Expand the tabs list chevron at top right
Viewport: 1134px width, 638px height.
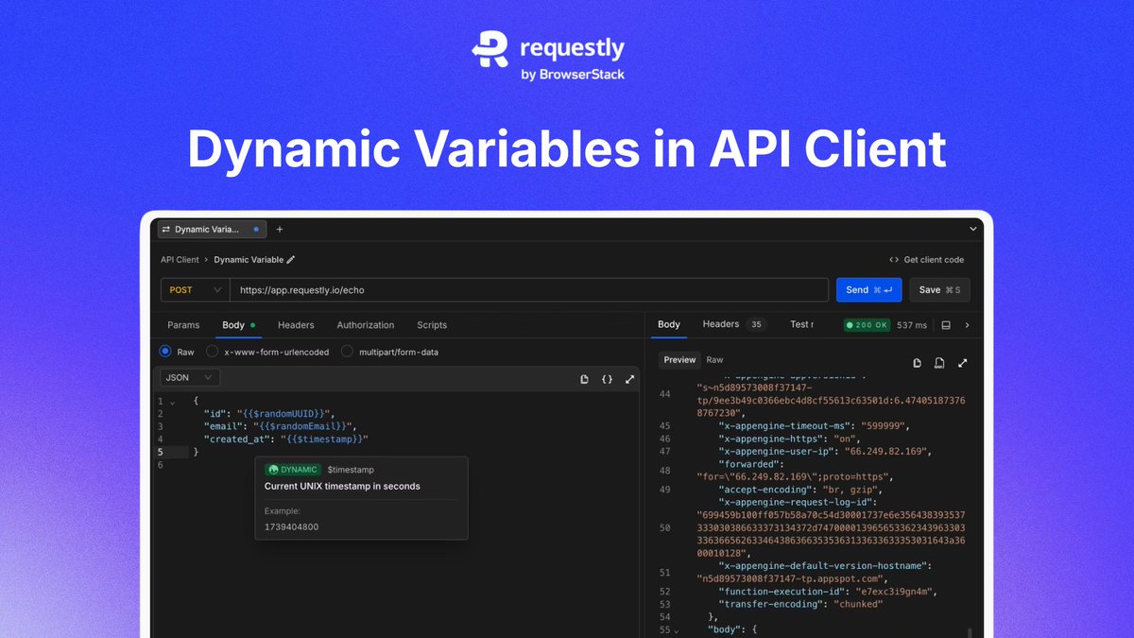(x=973, y=229)
